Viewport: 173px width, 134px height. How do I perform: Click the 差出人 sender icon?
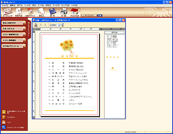click(41, 12)
